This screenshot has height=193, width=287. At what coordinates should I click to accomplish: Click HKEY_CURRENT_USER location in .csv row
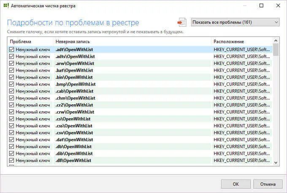(x=241, y=132)
